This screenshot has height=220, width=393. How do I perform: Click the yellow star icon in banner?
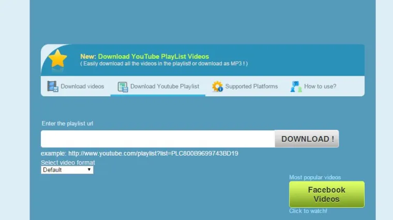click(57, 58)
